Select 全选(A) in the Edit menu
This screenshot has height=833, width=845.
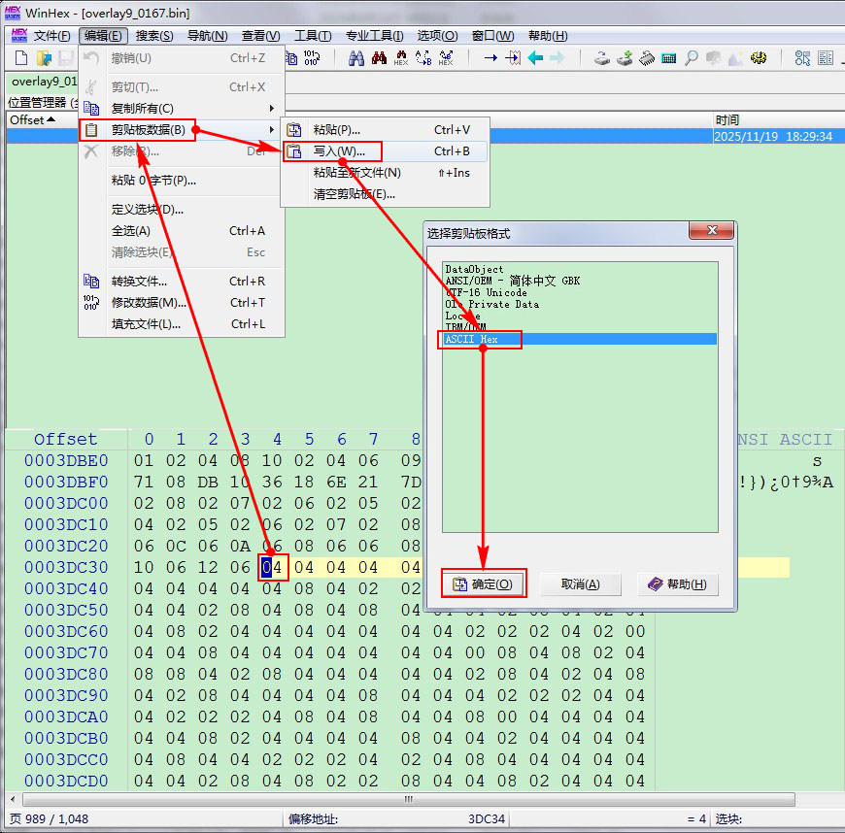[x=130, y=231]
